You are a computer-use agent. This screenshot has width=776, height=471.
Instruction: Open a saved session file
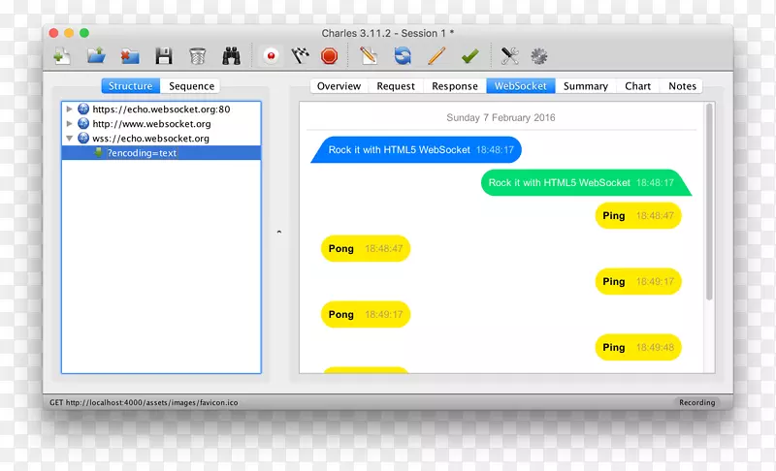95,56
